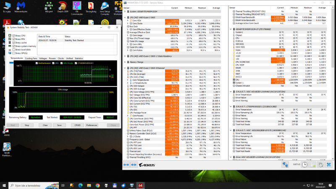
Task: Expand System: GIGABYTE B450M DS3H group
Action: click(x=125, y=12)
